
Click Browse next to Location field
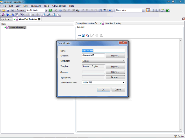click(x=115, y=55)
